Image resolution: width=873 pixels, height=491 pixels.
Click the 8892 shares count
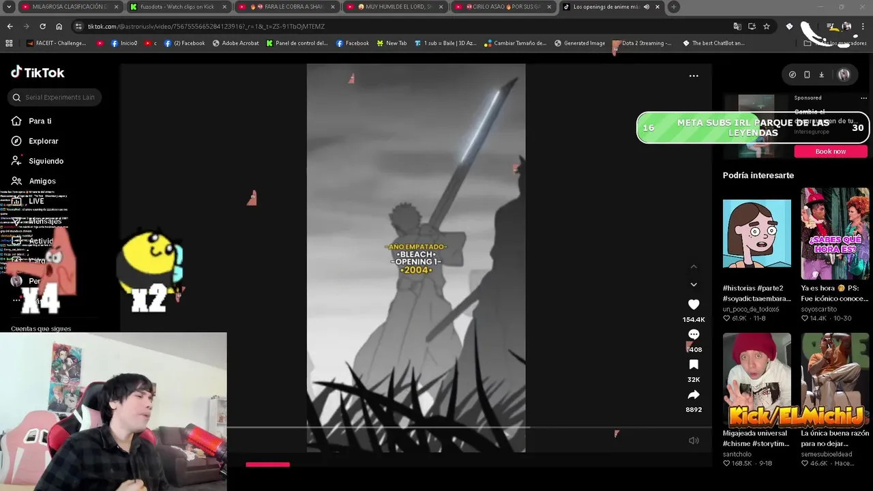(x=694, y=410)
